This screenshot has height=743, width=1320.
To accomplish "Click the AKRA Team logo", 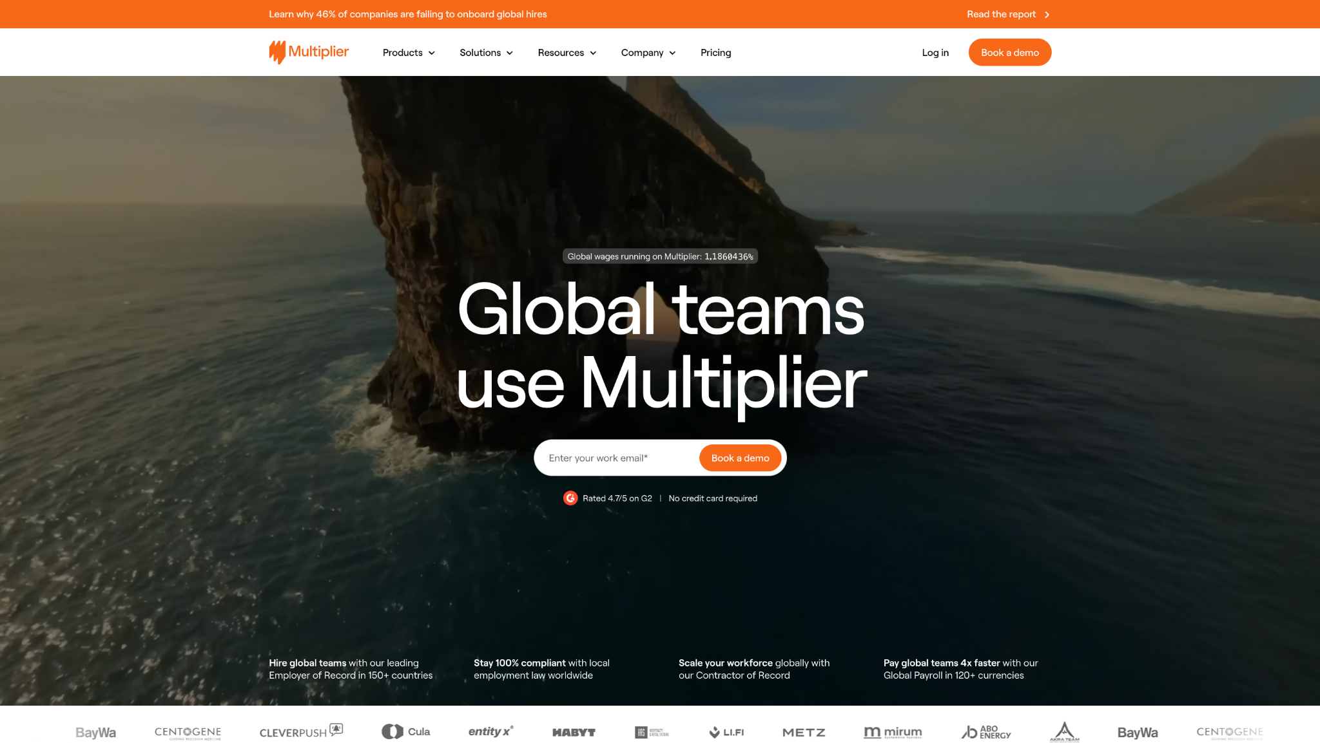I will coord(1064,732).
